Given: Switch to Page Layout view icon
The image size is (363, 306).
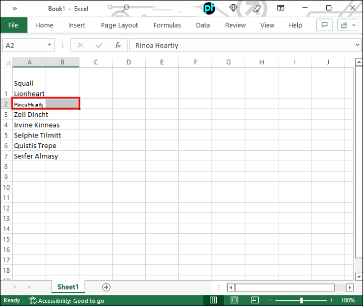Looking at the screenshot, I should coord(234,300).
